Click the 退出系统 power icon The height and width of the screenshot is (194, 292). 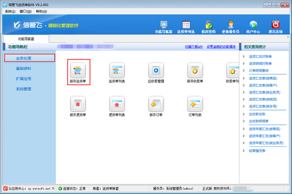pyautogui.click(x=276, y=25)
